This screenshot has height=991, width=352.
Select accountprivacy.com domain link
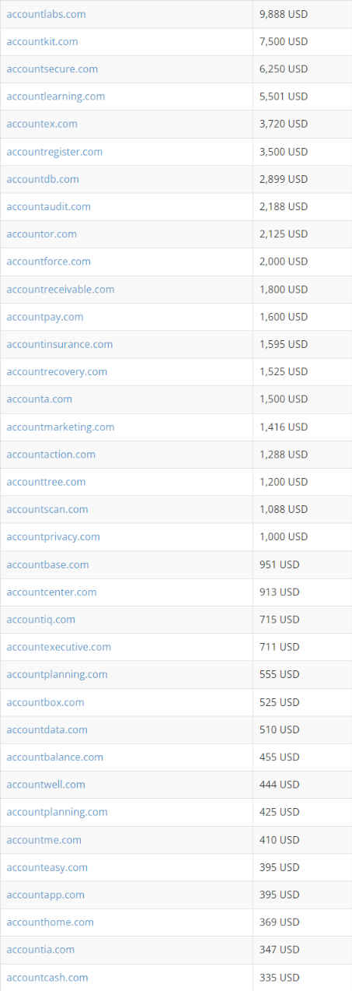tap(53, 536)
